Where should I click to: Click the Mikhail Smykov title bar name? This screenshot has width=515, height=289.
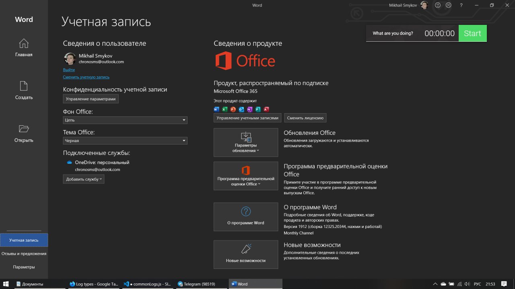pyautogui.click(x=404, y=5)
